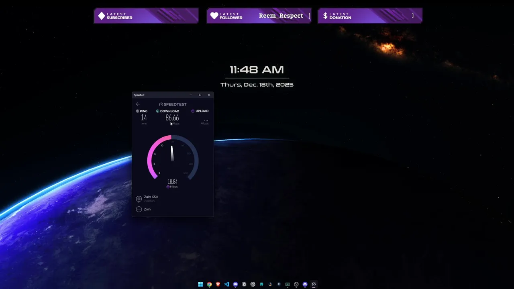Open Google Chrome from the taskbar
Image resolution: width=514 pixels, height=289 pixels.
tap(209, 284)
